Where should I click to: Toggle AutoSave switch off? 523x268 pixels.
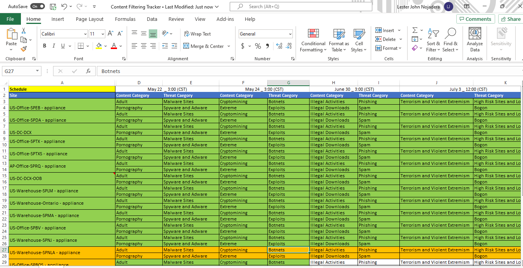click(x=37, y=7)
